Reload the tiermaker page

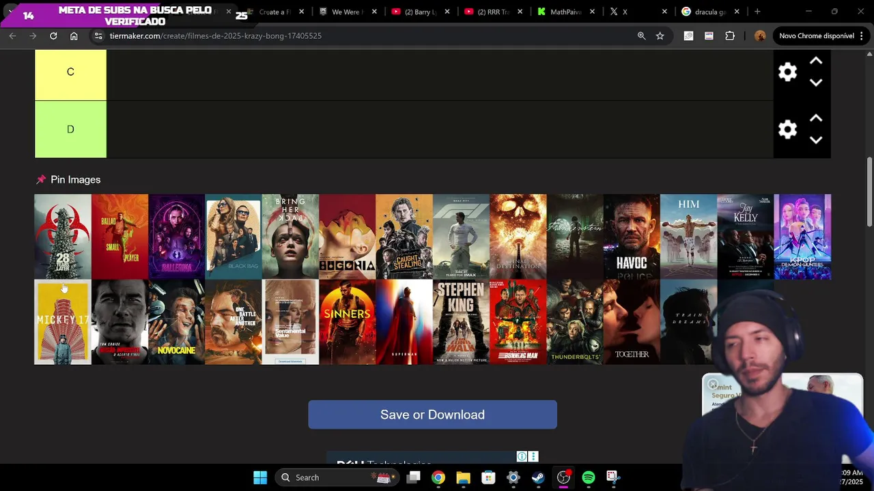coord(53,35)
